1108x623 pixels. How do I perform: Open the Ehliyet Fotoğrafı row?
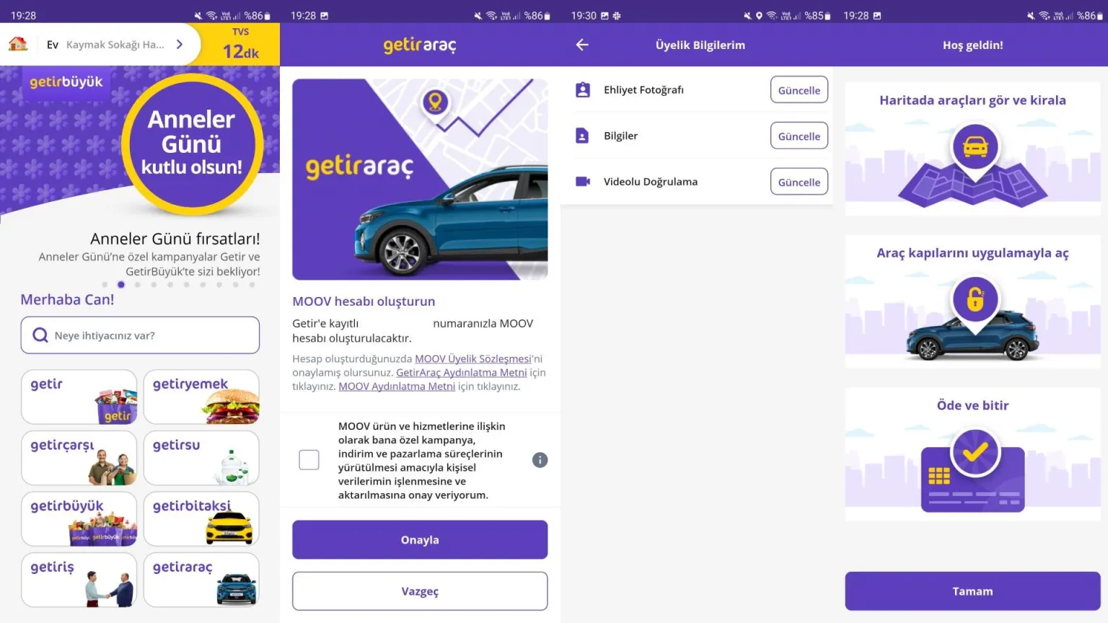coord(697,90)
